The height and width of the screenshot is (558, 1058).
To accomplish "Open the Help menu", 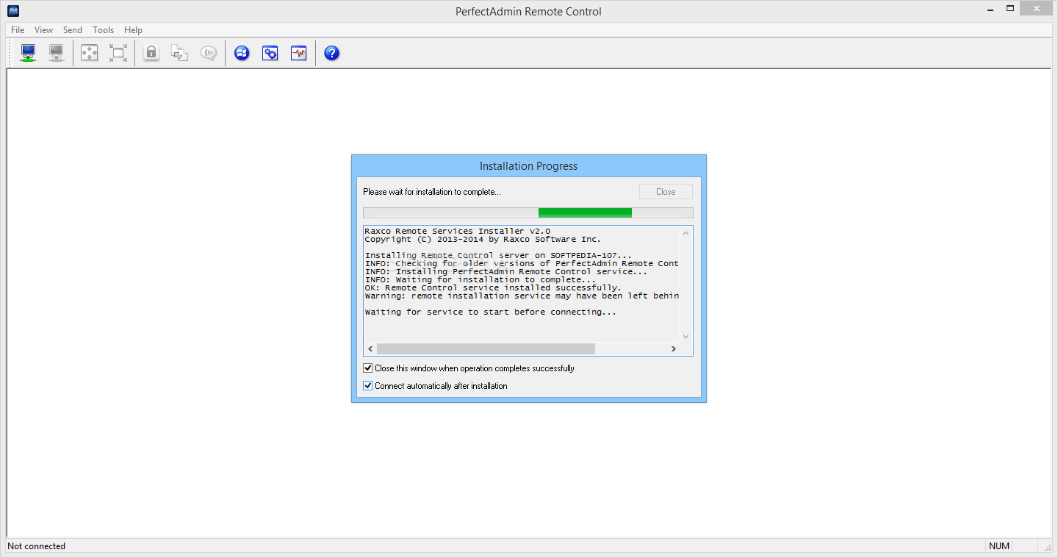I will pyautogui.click(x=133, y=30).
